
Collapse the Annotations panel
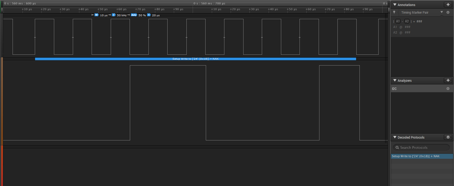(395, 5)
